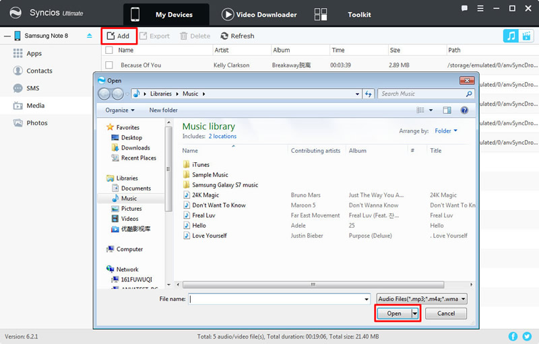The width and height of the screenshot is (539, 344).
Task: Check the Because Of You row checkbox
Action: 109,65
